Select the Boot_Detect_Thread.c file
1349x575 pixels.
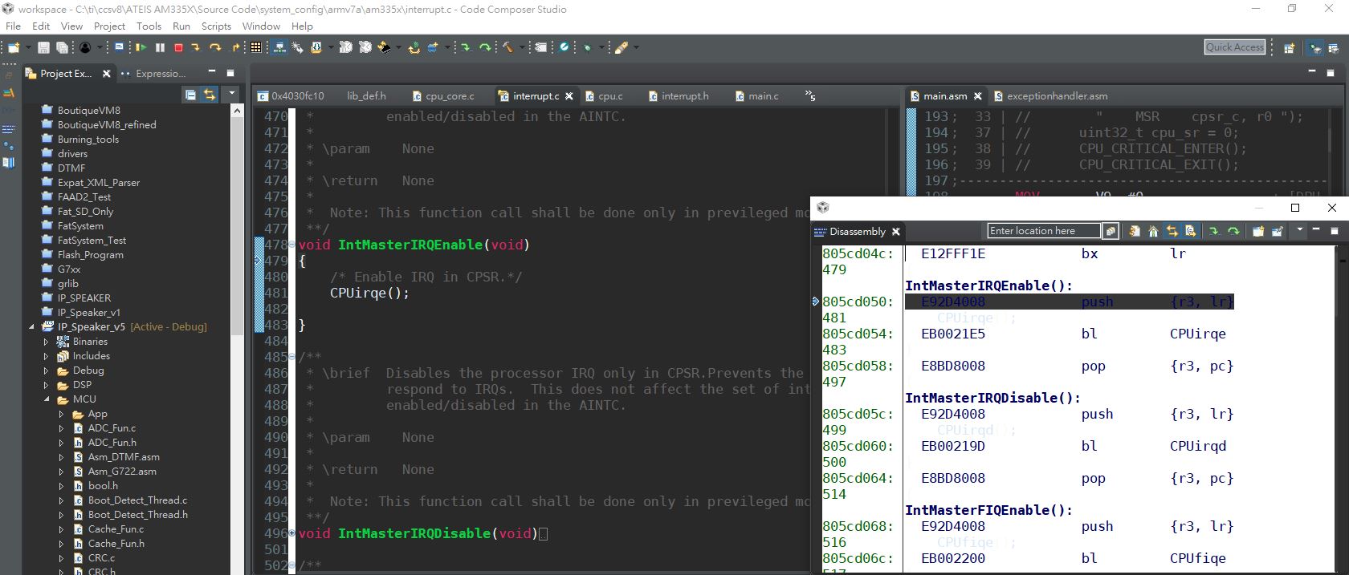[x=137, y=500]
